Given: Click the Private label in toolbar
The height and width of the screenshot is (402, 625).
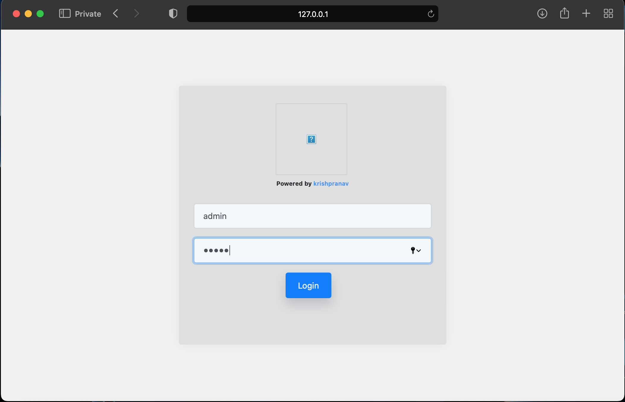Looking at the screenshot, I should click(x=88, y=14).
